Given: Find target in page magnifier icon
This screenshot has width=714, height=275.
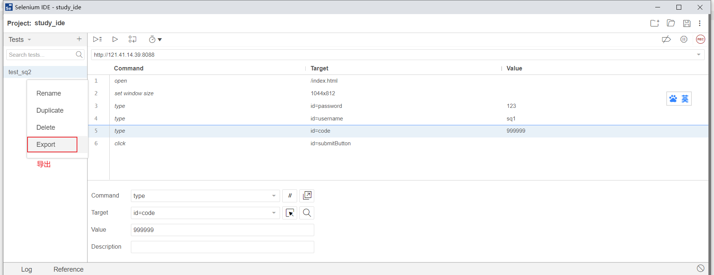Looking at the screenshot, I should pos(307,213).
